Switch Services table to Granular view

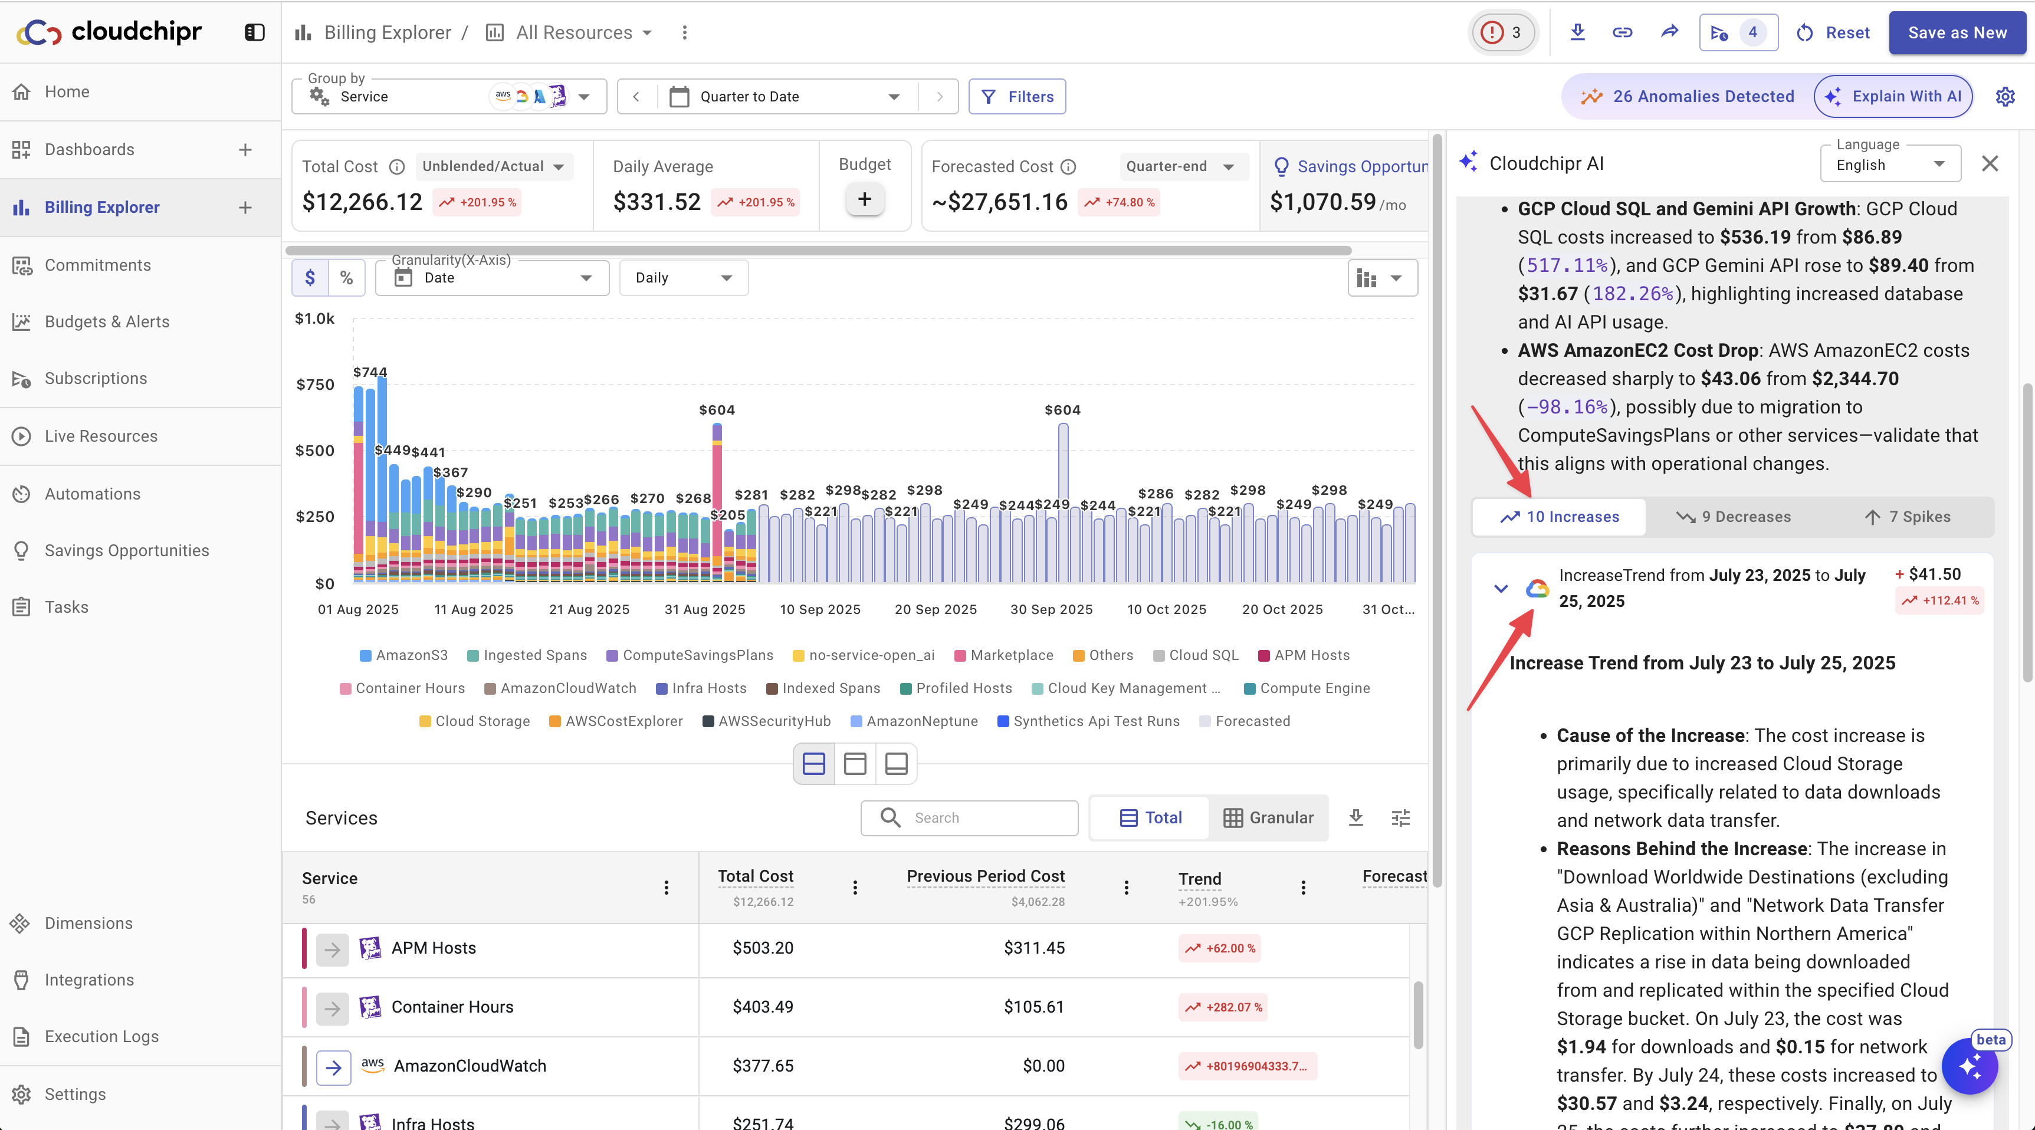point(1268,817)
